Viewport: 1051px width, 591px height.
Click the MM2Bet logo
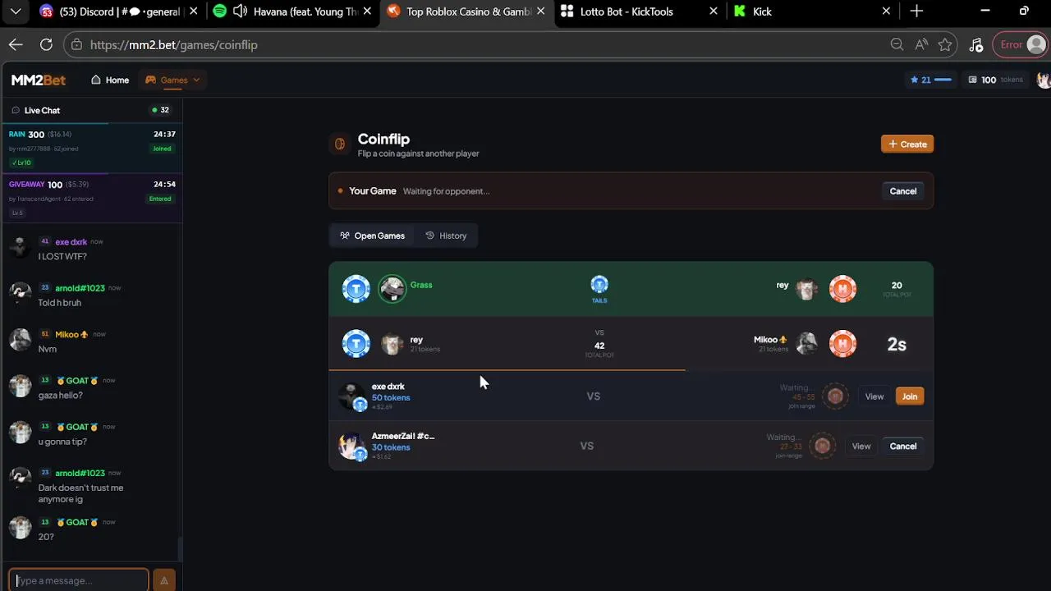39,80
